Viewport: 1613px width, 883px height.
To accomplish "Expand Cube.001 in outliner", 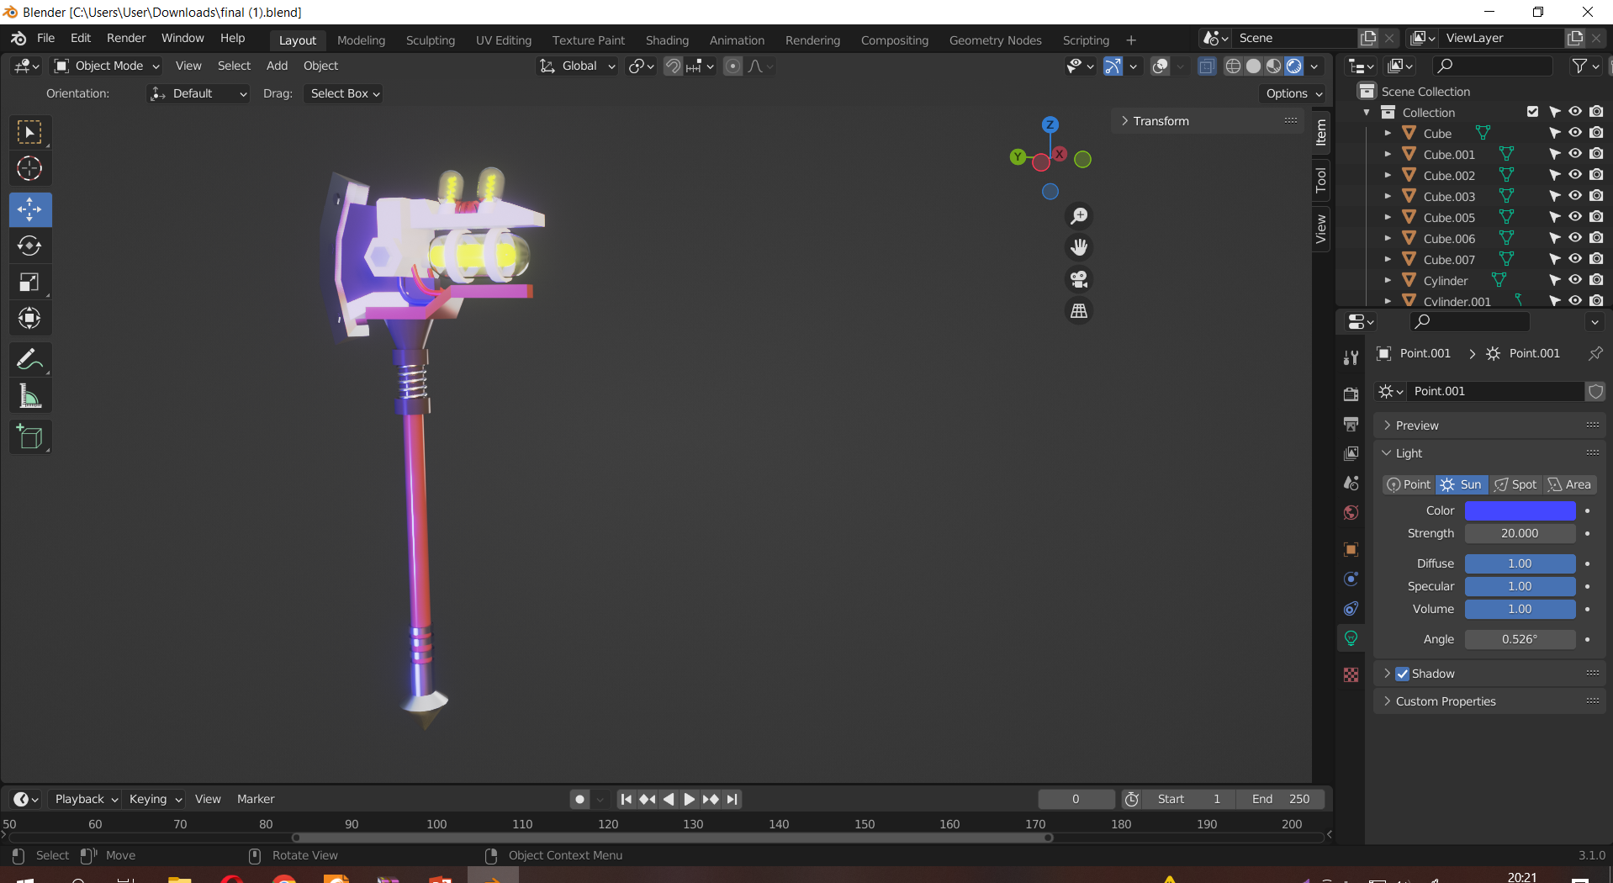I will tap(1388, 154).
